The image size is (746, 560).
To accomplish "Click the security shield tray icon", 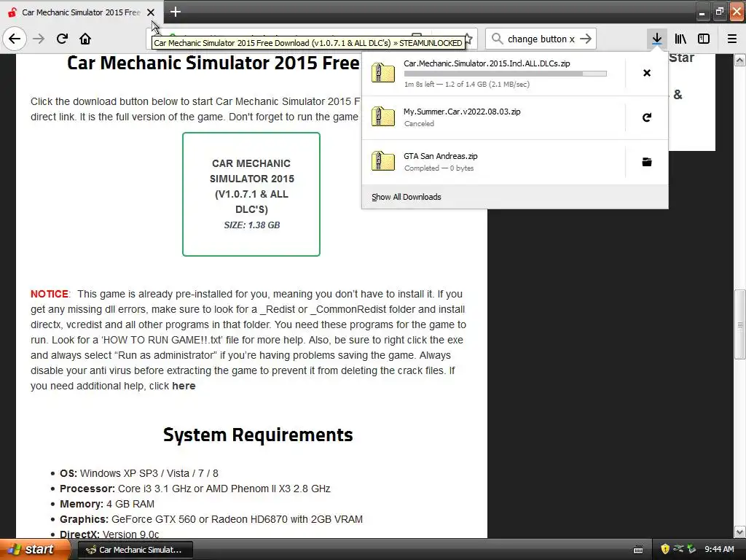I will [664, 550].
